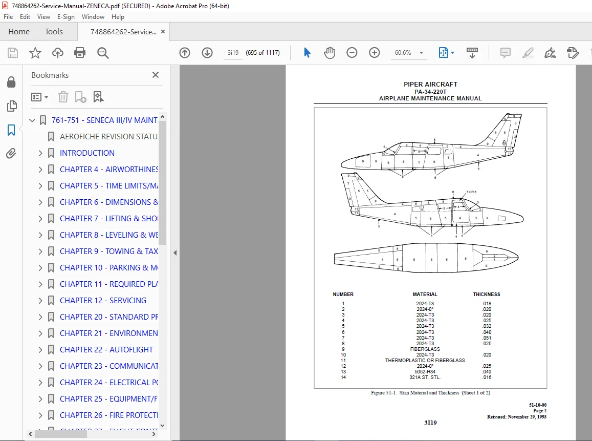This screenshot has height=441, width=592.
Task: Activate the Hand pan tool
Action: click(329, 53)
